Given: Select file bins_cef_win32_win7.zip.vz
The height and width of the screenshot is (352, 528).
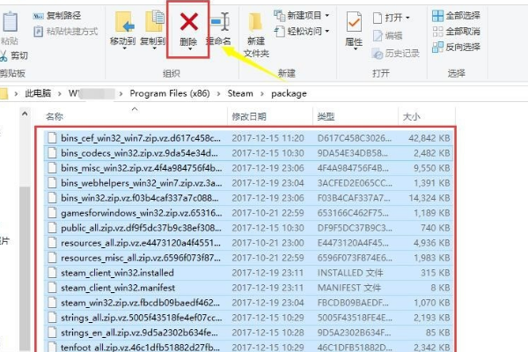Looking at the screenshot, I should click(248, 138).
